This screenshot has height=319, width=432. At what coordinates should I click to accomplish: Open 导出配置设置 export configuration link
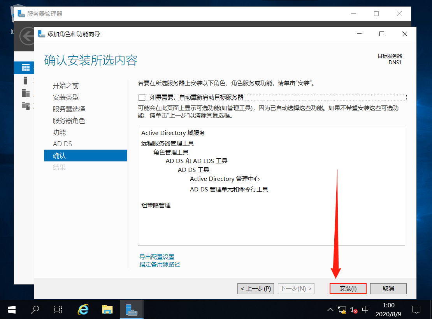coord(157,257)
